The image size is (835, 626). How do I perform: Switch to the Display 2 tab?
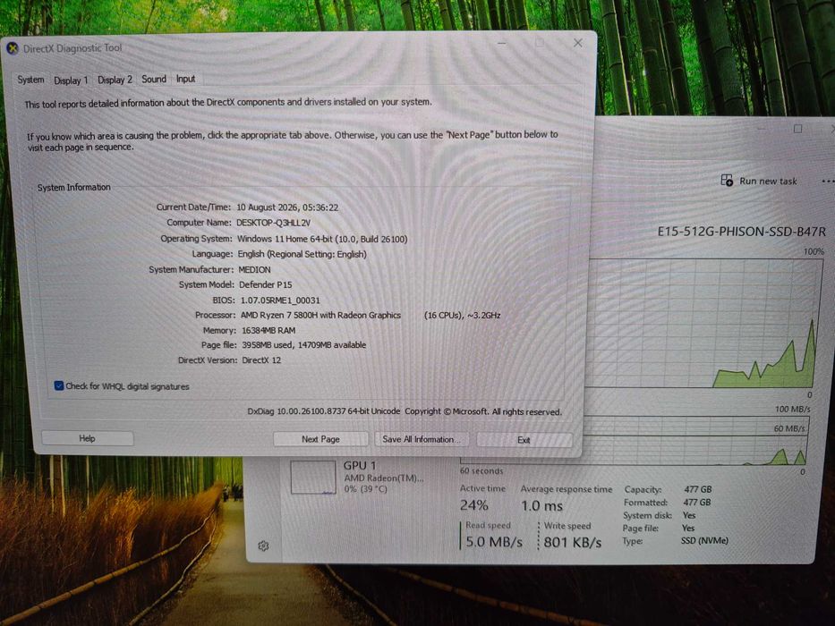coord(115,80)
